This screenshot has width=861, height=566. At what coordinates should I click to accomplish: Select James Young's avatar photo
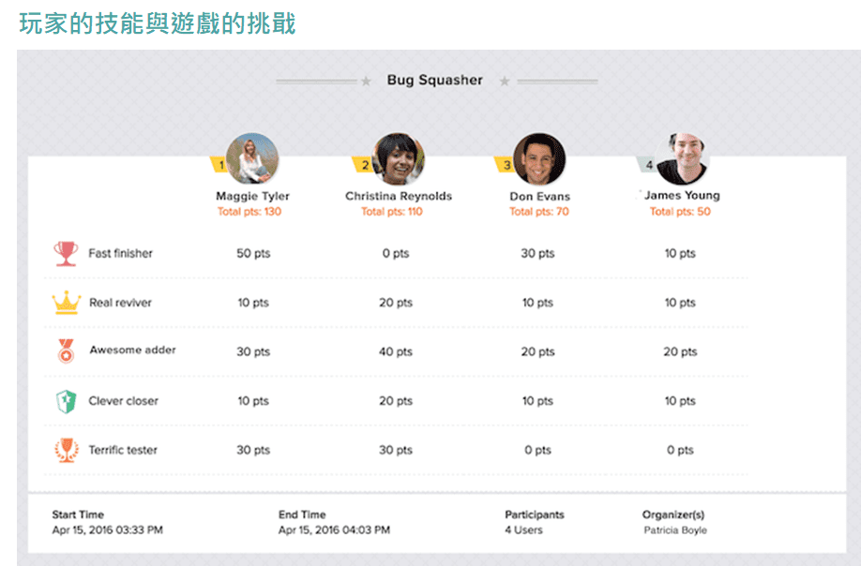point(683,159)
